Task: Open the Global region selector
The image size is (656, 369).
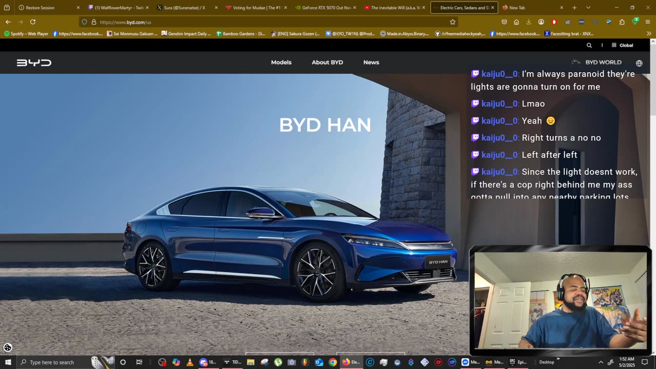Action: coord(622,45)
